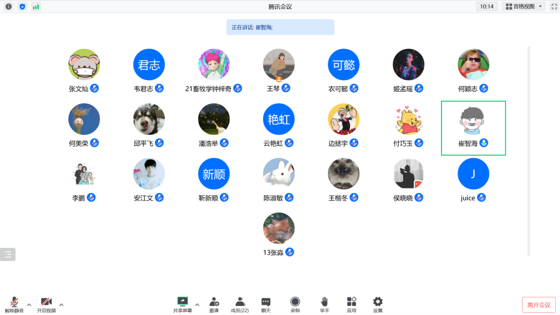Start recording with 录制 icon
The width and height of the screenshot is (560, 315).
pos(295,305)
